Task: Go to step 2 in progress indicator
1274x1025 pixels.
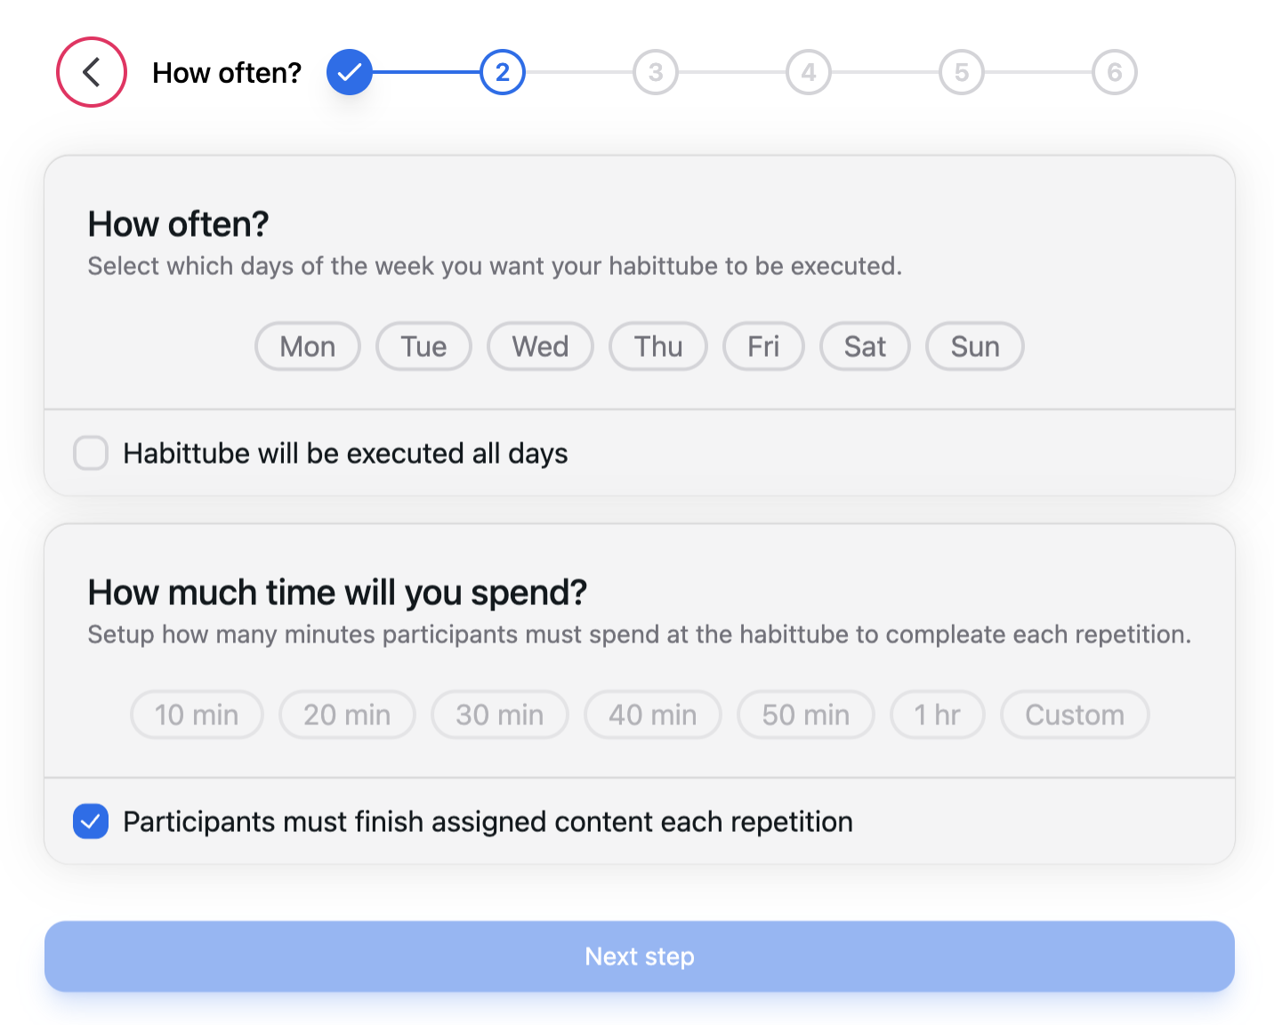Action: tap(503, 72)
